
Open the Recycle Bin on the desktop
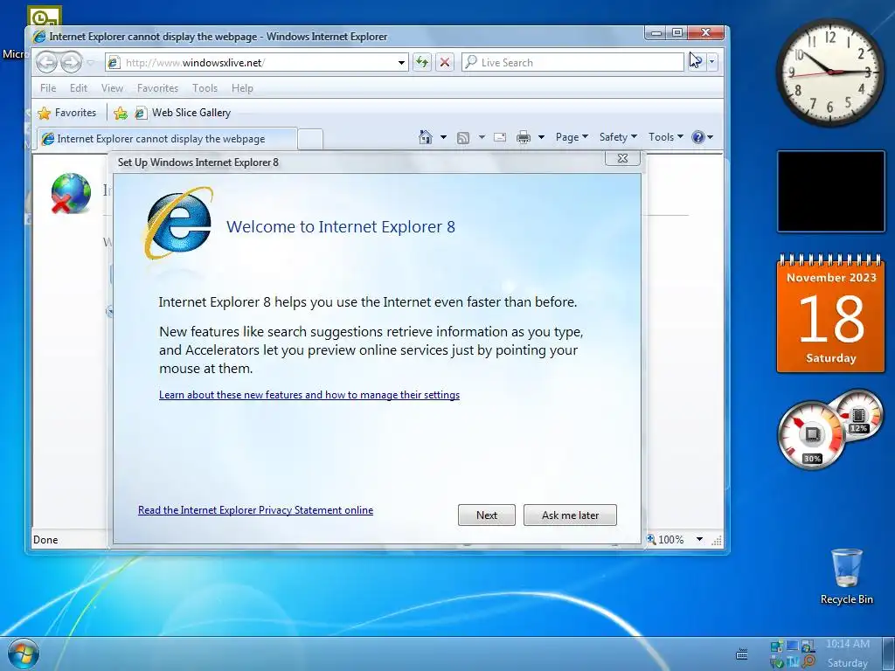[846, 576]
